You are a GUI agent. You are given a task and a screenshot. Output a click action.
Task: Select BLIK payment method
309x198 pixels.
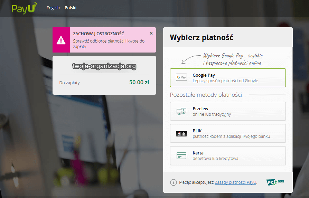(228, 133)
